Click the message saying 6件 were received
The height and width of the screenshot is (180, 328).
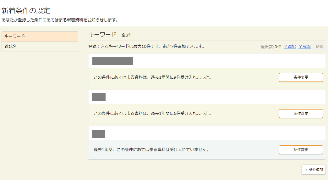tap(152, 114)
